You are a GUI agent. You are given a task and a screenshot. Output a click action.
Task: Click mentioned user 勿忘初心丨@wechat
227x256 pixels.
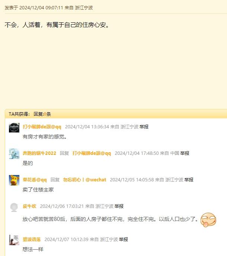(x=84, y=180)
